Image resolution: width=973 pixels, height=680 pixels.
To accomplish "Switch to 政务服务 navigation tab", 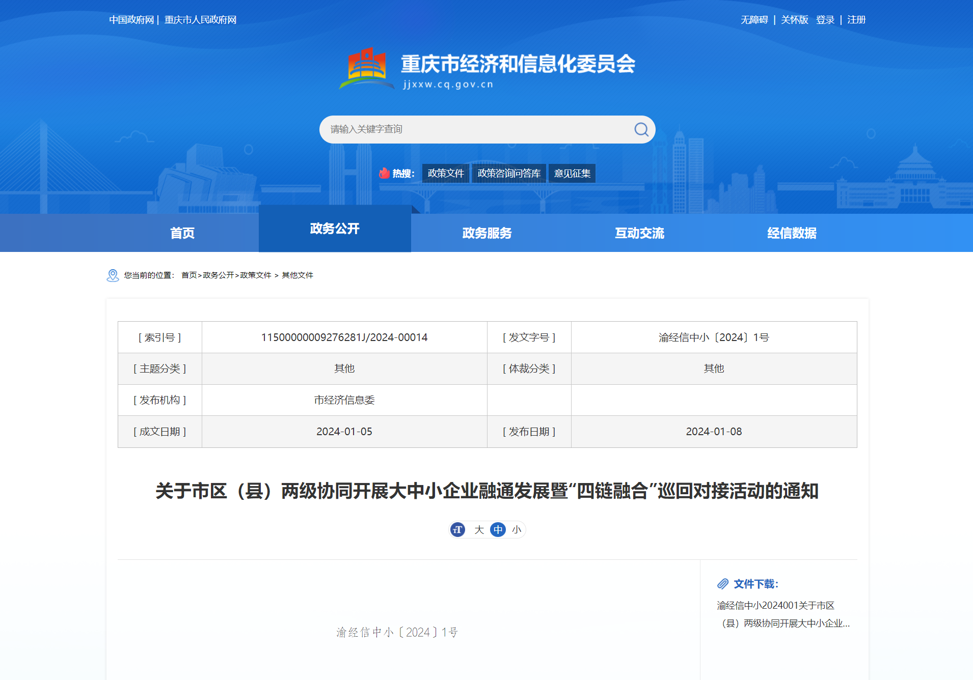I will (x=487, y=233).
